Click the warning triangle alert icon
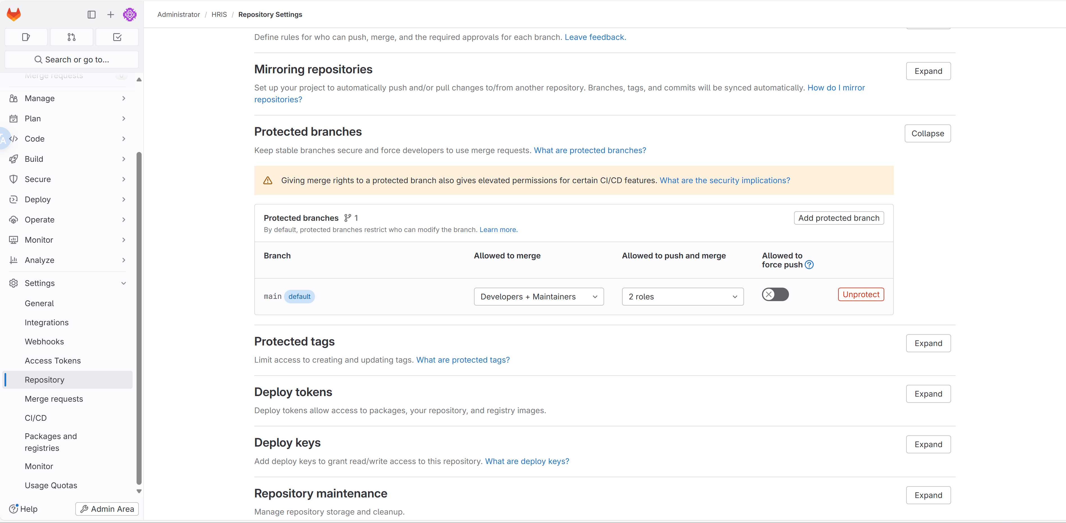 tap(268, 180)
